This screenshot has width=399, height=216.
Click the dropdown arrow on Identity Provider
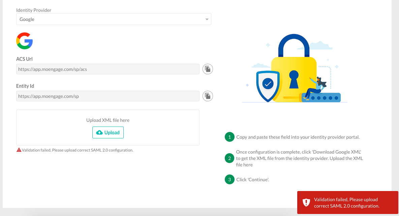point(207,20)
